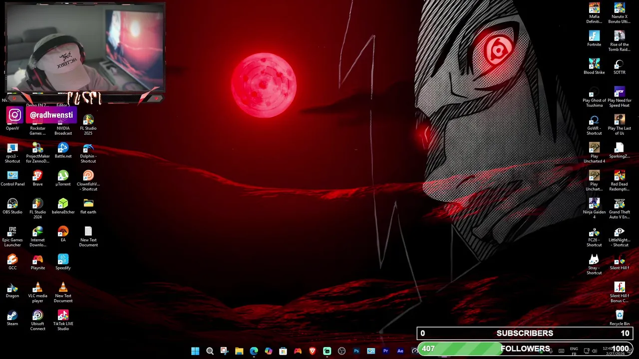Launch Play The Last of Us icon
Image resolution: width=639 pixels, height=359 pixels.
pyautogui.click(x=619, y=125)
